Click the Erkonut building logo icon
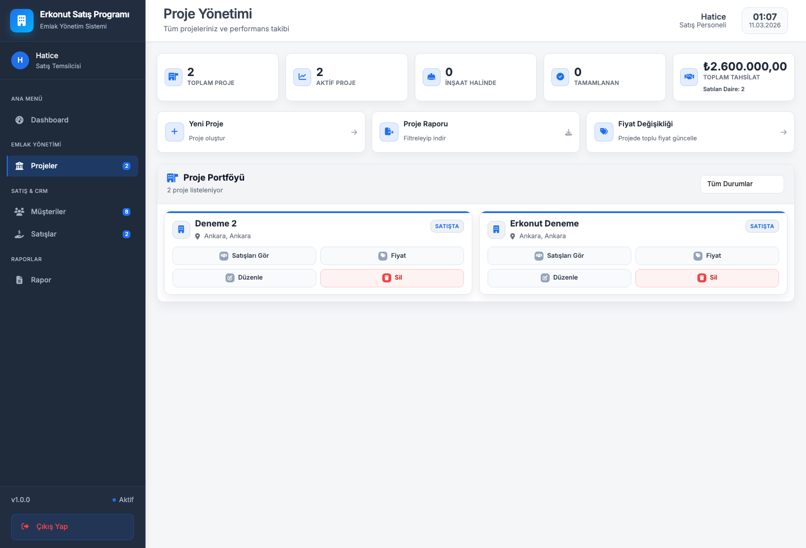 point(22,21)
